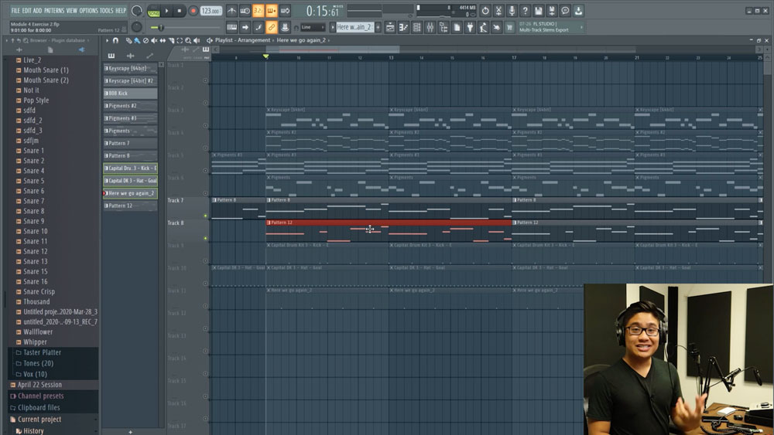This screenshot has width=774, height=435.
Task: Click the tempo field showing 123.000
Action: pyautogui.click(x=210, y=11)
